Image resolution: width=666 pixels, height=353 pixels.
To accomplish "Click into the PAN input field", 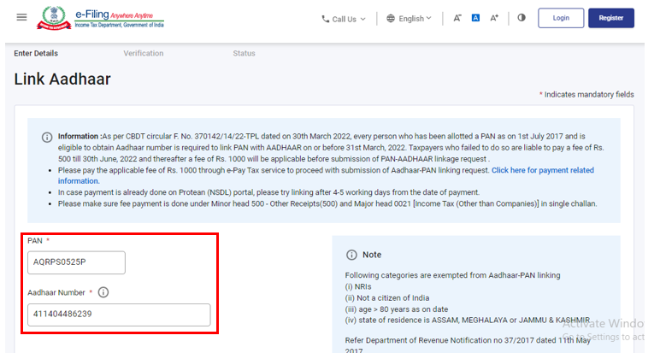I will pos(76,262).
